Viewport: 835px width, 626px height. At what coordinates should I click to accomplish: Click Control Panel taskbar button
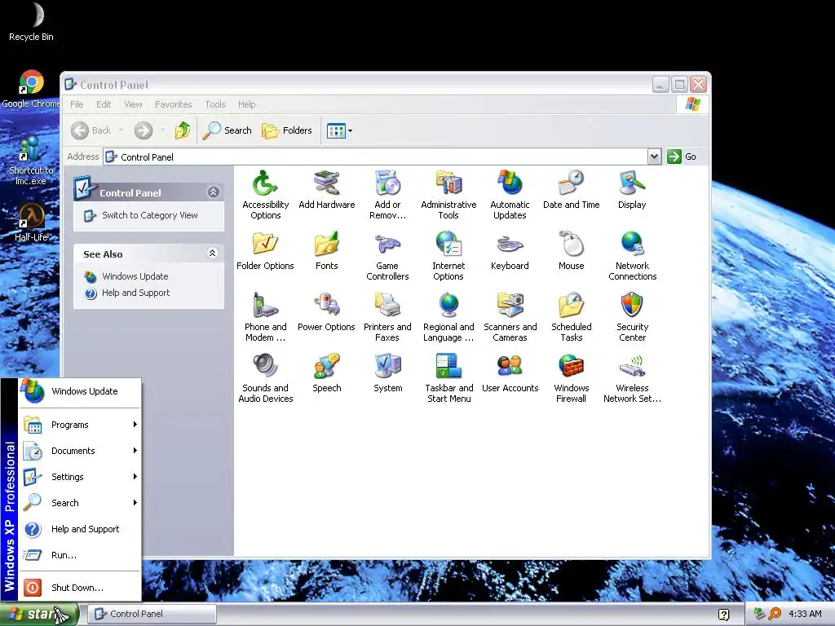(x=152, y=615)
